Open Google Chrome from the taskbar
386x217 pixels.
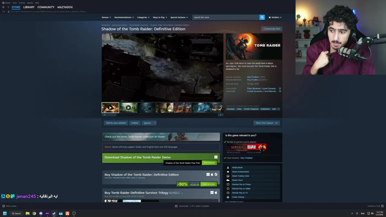click(34, 213)
